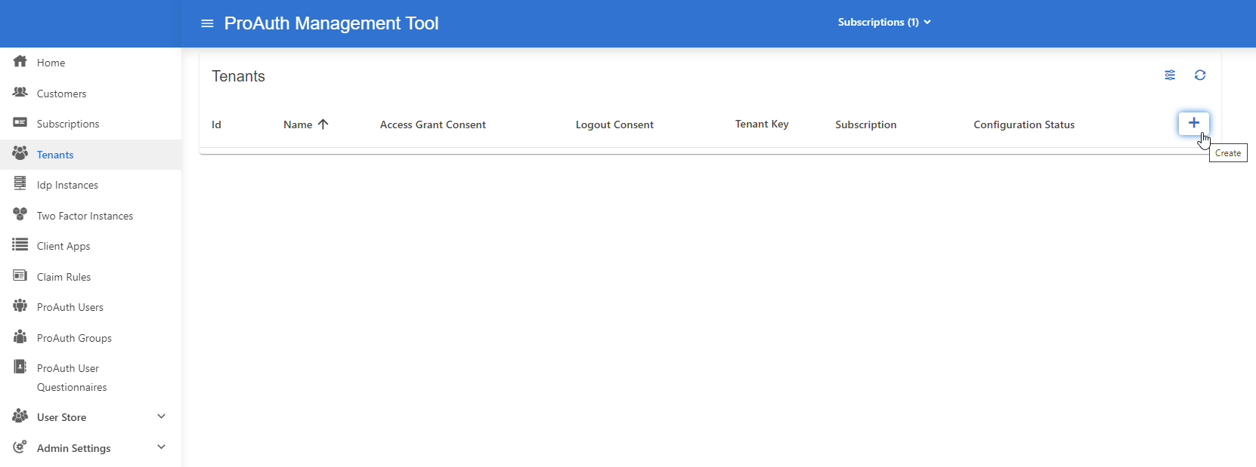Screen dimensions: 1256x467
Task: Go to Home page
Action: click(51, 63)
